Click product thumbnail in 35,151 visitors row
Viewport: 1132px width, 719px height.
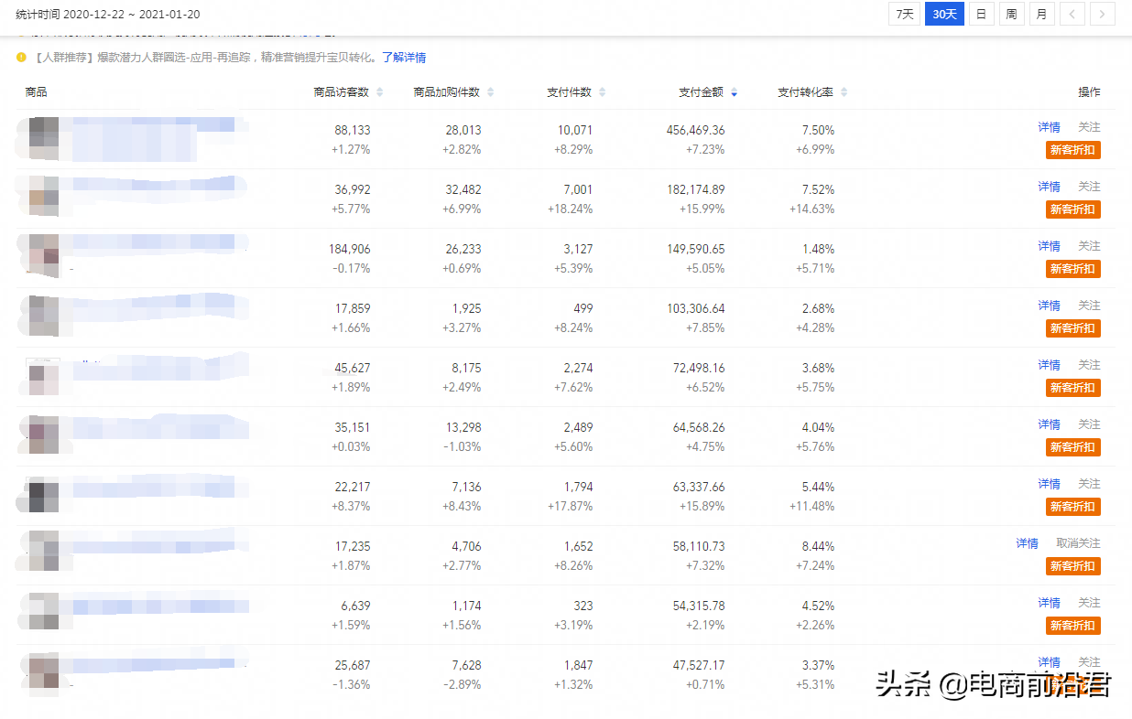pos(43,435)
